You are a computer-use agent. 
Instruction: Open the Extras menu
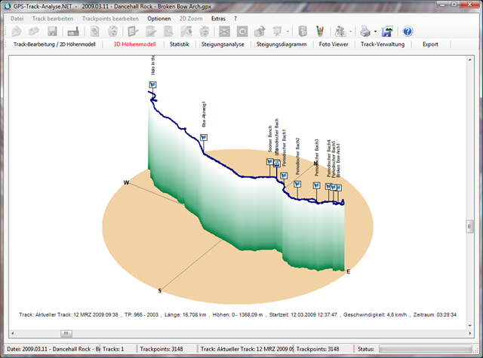tap(218, 17)
